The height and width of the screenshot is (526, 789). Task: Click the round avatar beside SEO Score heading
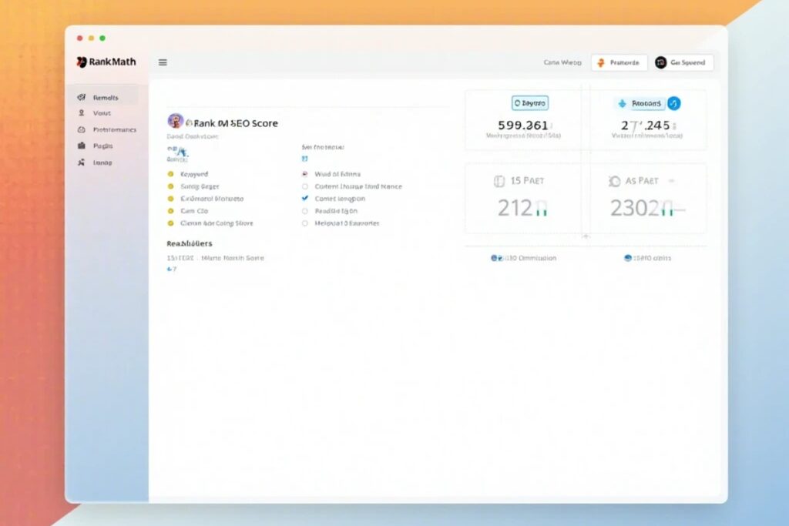[x=176, y=121]
